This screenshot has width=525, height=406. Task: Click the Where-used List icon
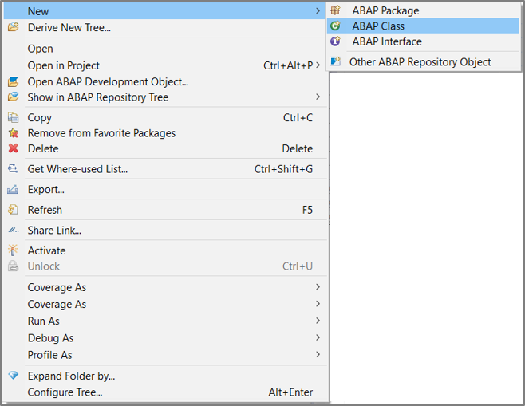click(x=13, y=168)
